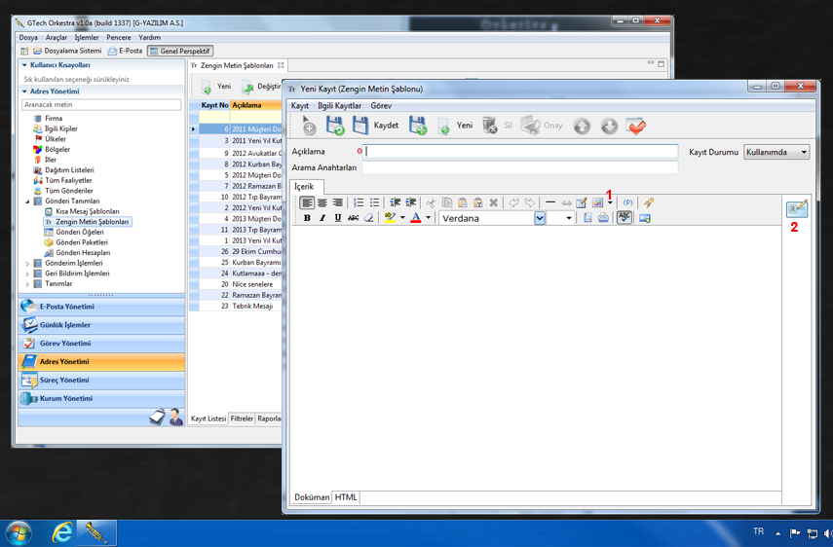Screen dimensions: 833x547
Task: Select Kısa Mesaj Şablonları tree item
Action: [x=88, y=211]
